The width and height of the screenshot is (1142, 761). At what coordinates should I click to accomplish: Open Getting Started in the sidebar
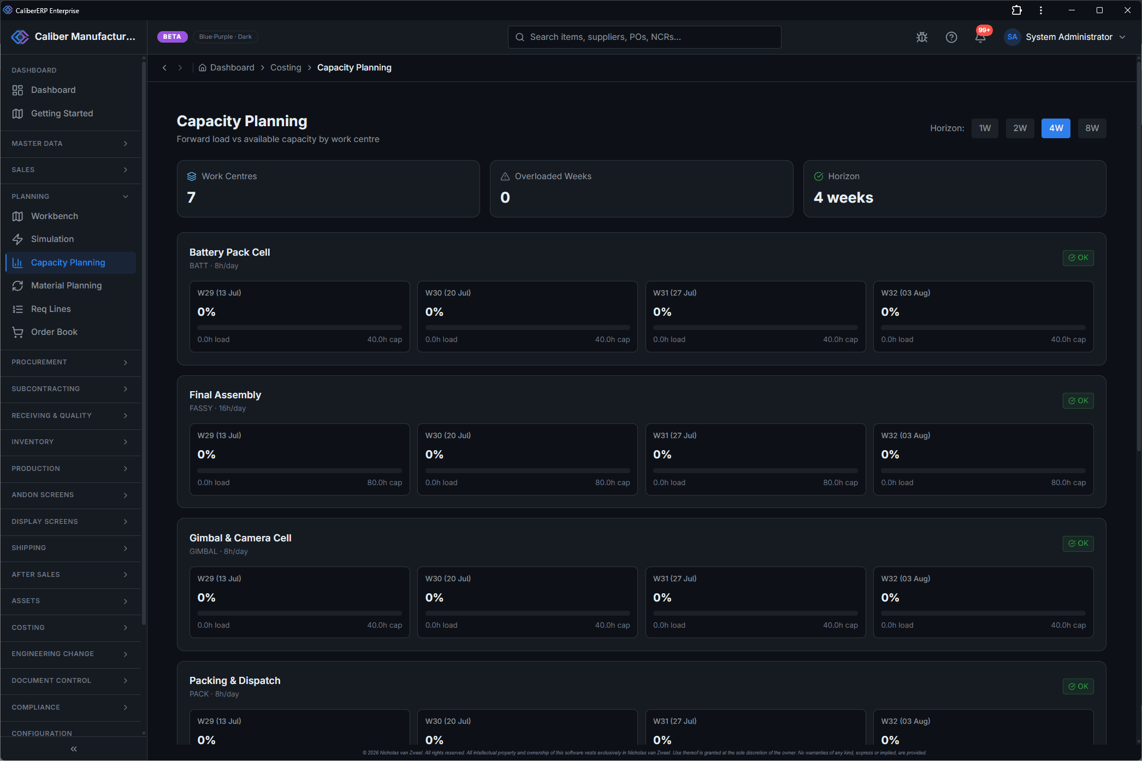70,114
